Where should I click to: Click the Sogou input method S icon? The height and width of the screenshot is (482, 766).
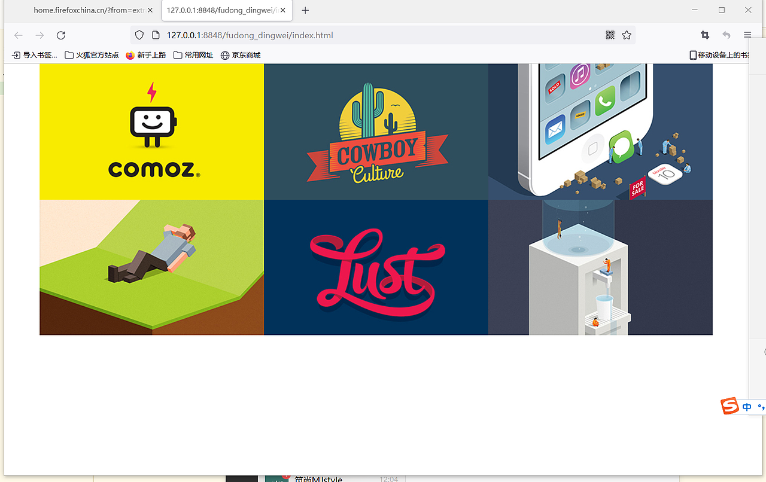(x=729, y=406)
